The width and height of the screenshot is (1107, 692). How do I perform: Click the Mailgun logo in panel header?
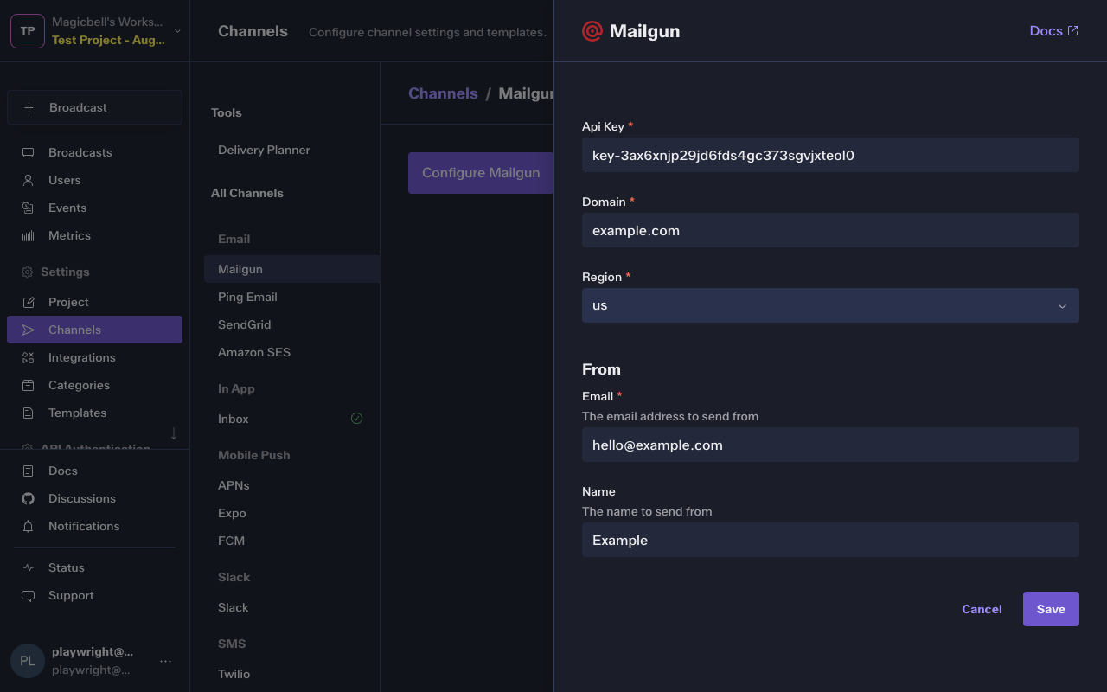pyautogui.click(x=592, y=31)
